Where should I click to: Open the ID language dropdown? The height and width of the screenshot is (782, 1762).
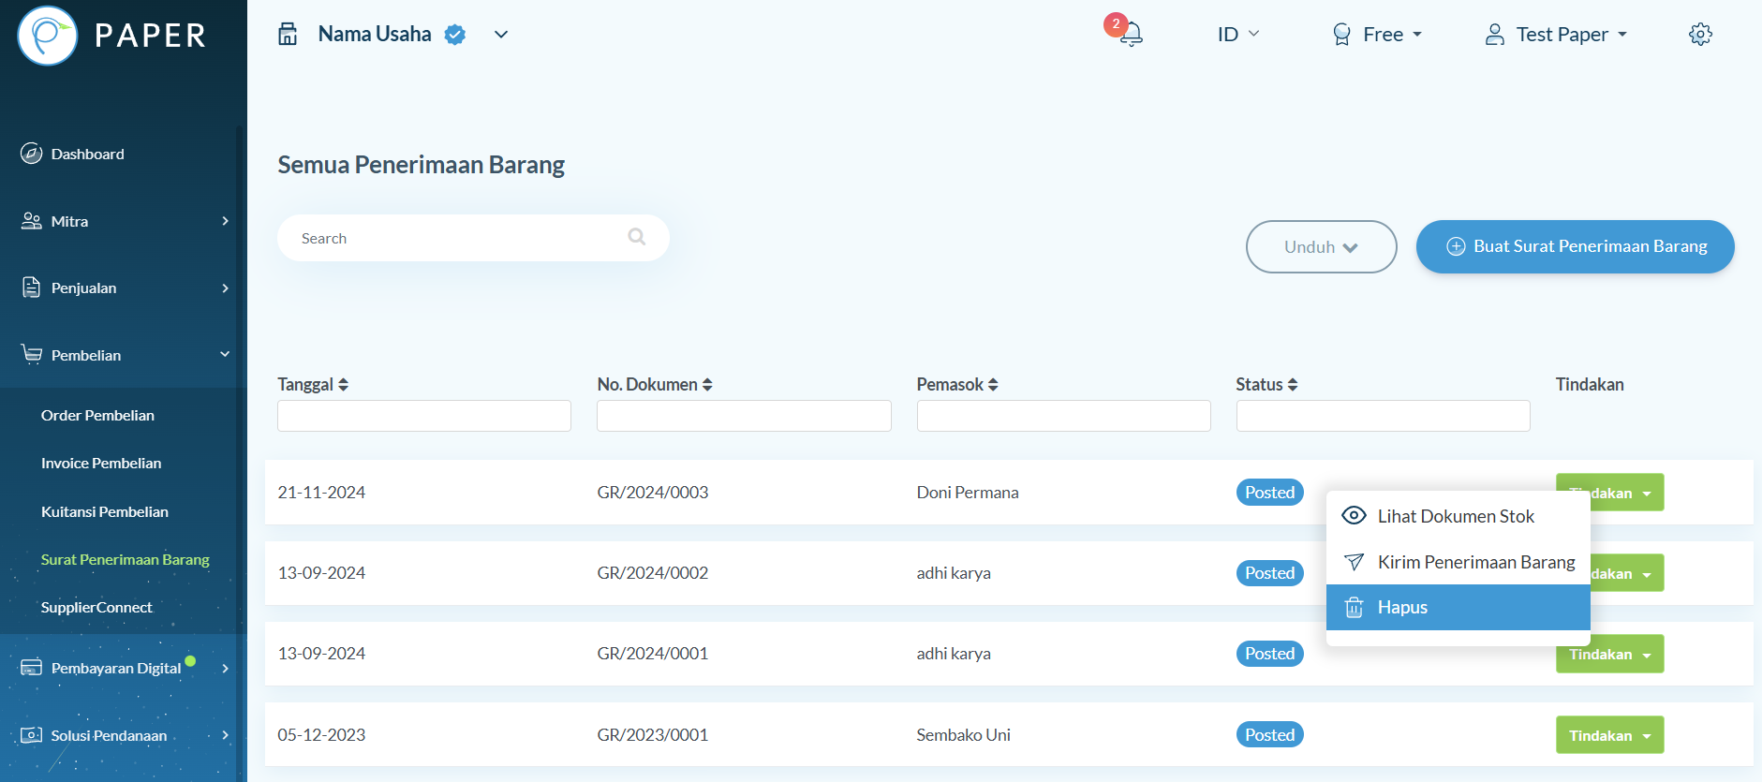1237,35
